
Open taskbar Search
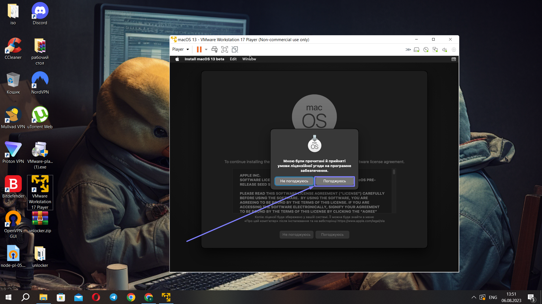[25, 297]
